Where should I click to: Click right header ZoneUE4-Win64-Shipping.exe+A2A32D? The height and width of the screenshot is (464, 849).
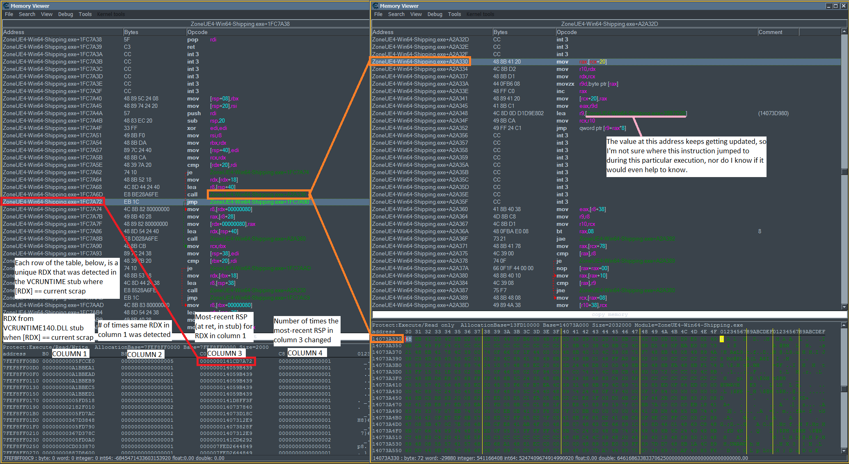609,24
